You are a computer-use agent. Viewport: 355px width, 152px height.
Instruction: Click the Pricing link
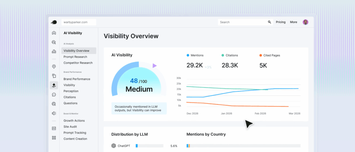[280, 22]
